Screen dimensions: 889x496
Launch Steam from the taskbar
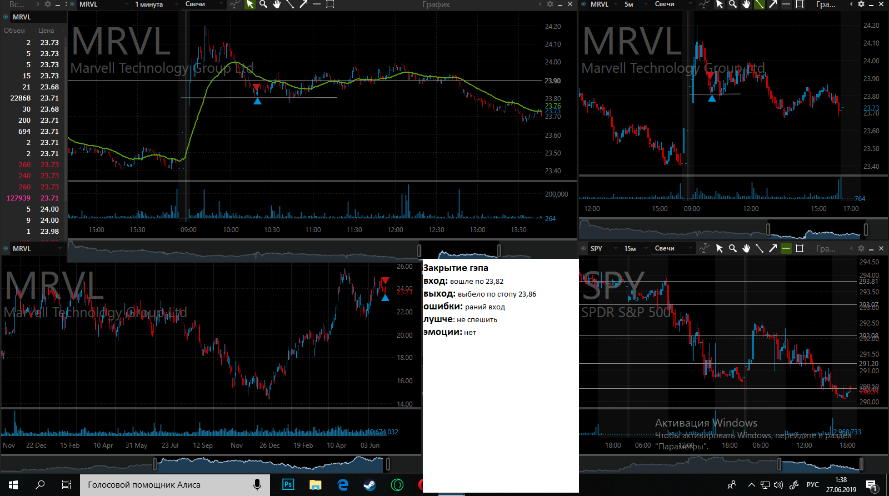pos(370,485)
